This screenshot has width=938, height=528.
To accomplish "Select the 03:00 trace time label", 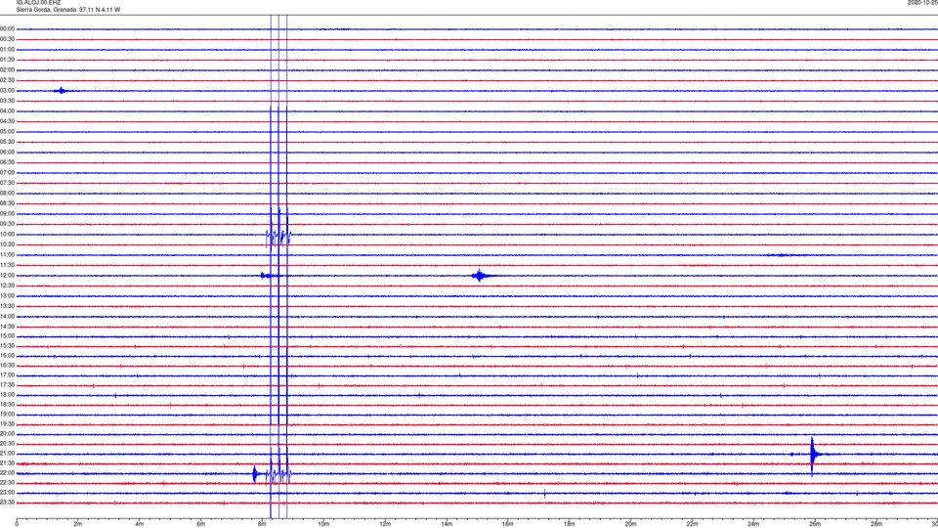I will 7,90.
